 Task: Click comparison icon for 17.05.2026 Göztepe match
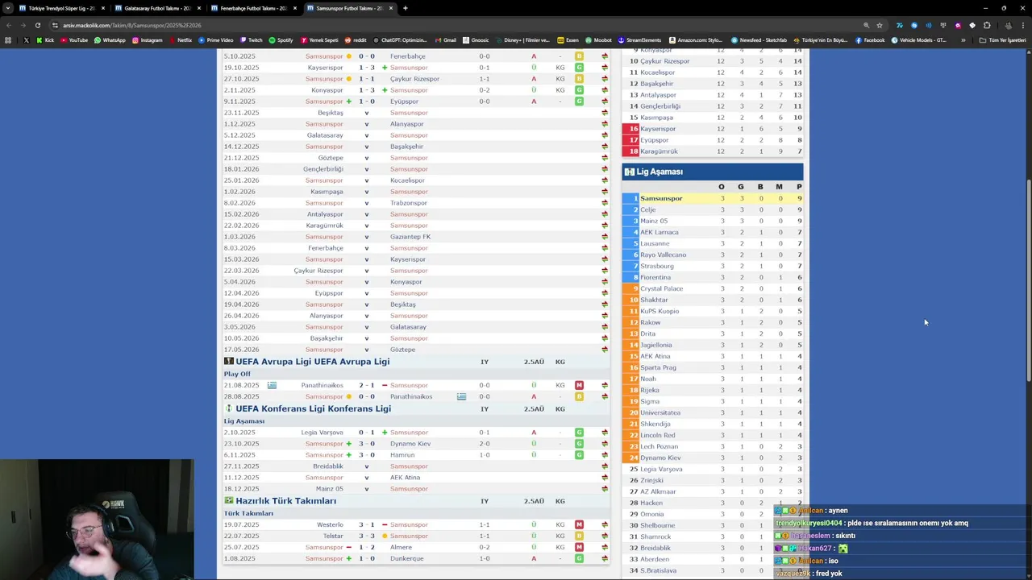point(605,350)
